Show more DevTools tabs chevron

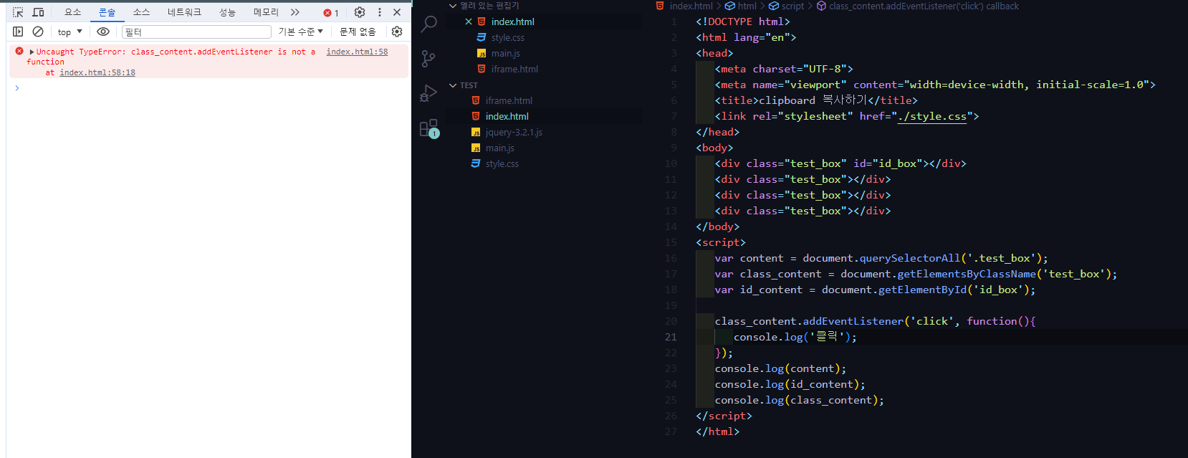click(x=295, y=12)
